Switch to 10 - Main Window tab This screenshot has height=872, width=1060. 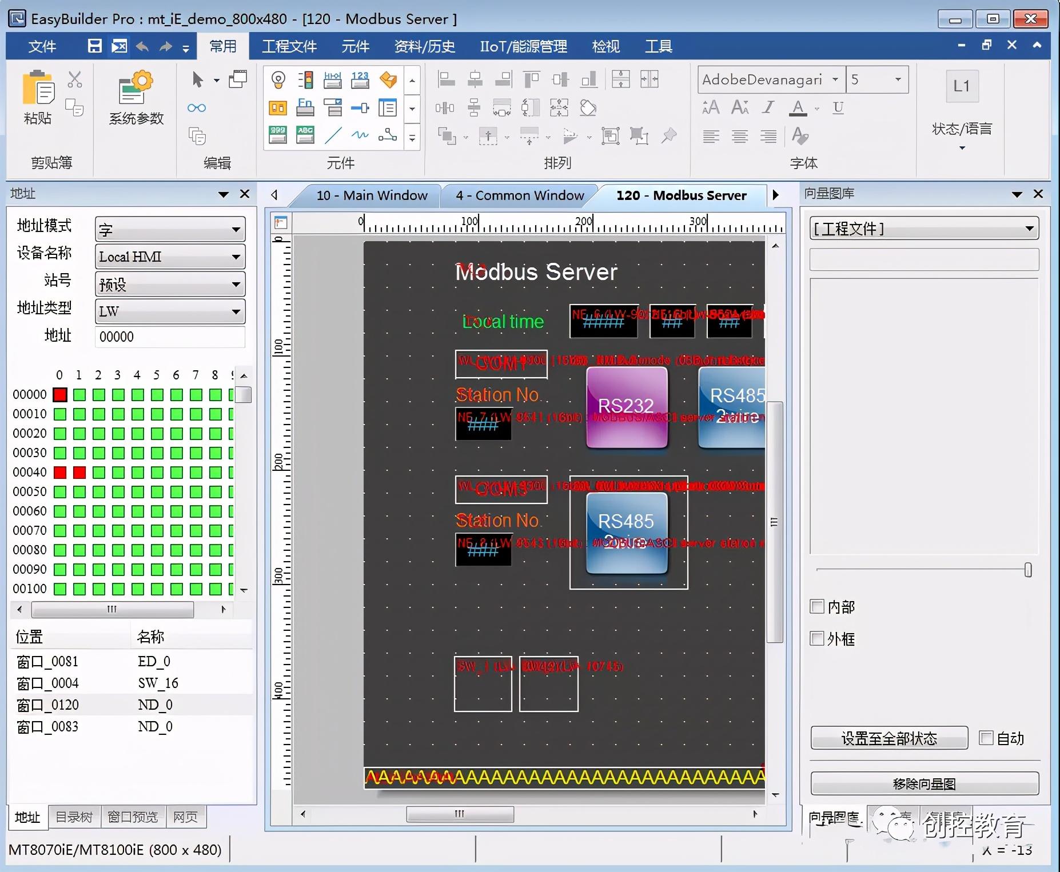point(372,195)
